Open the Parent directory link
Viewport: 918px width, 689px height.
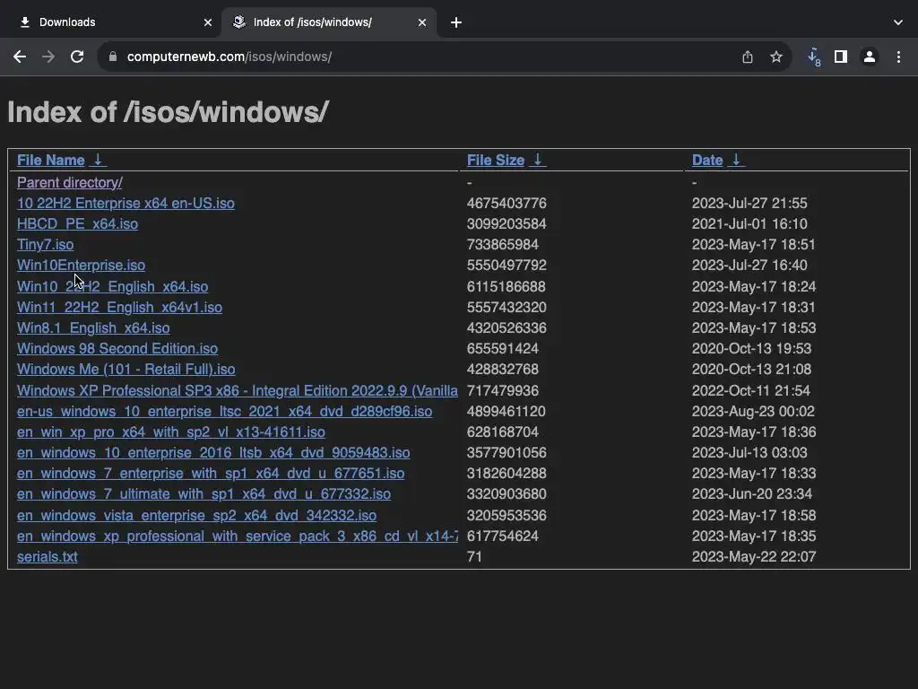[70, 183]
